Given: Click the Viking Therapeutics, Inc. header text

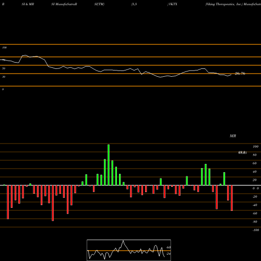Looking at the screenshot, I should (224, 4).
